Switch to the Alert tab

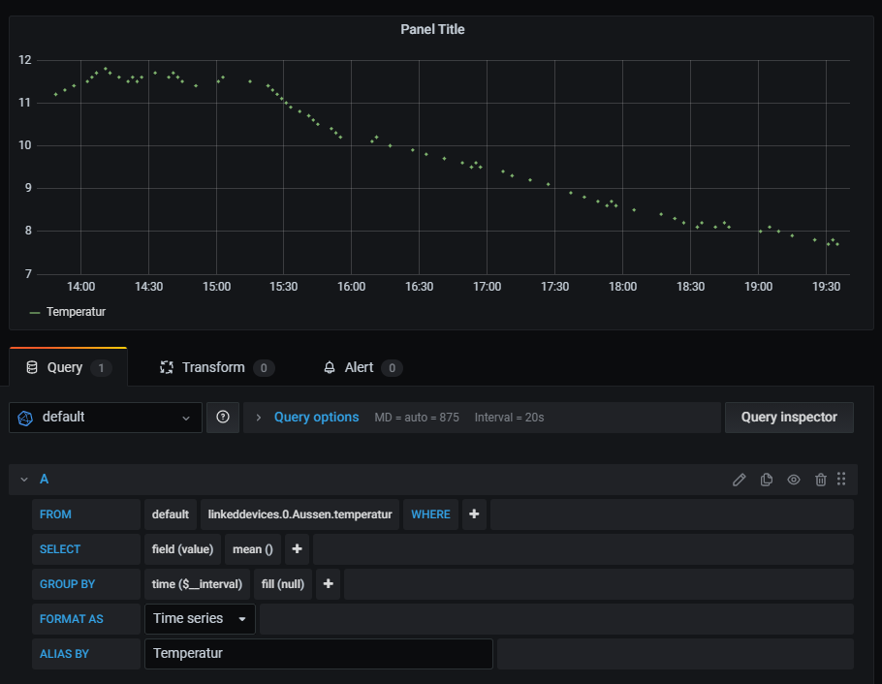click(359, 368)
